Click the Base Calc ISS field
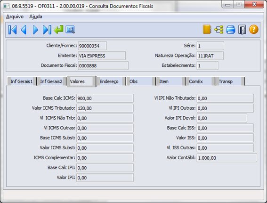The height and width of the screenshot is (203, 267). click(x=225, y=128)
